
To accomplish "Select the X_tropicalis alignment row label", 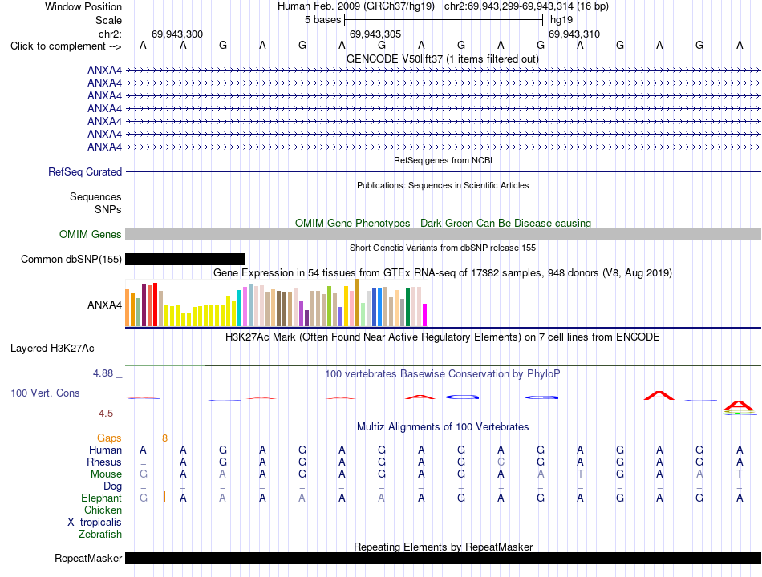I will (95, 523).
